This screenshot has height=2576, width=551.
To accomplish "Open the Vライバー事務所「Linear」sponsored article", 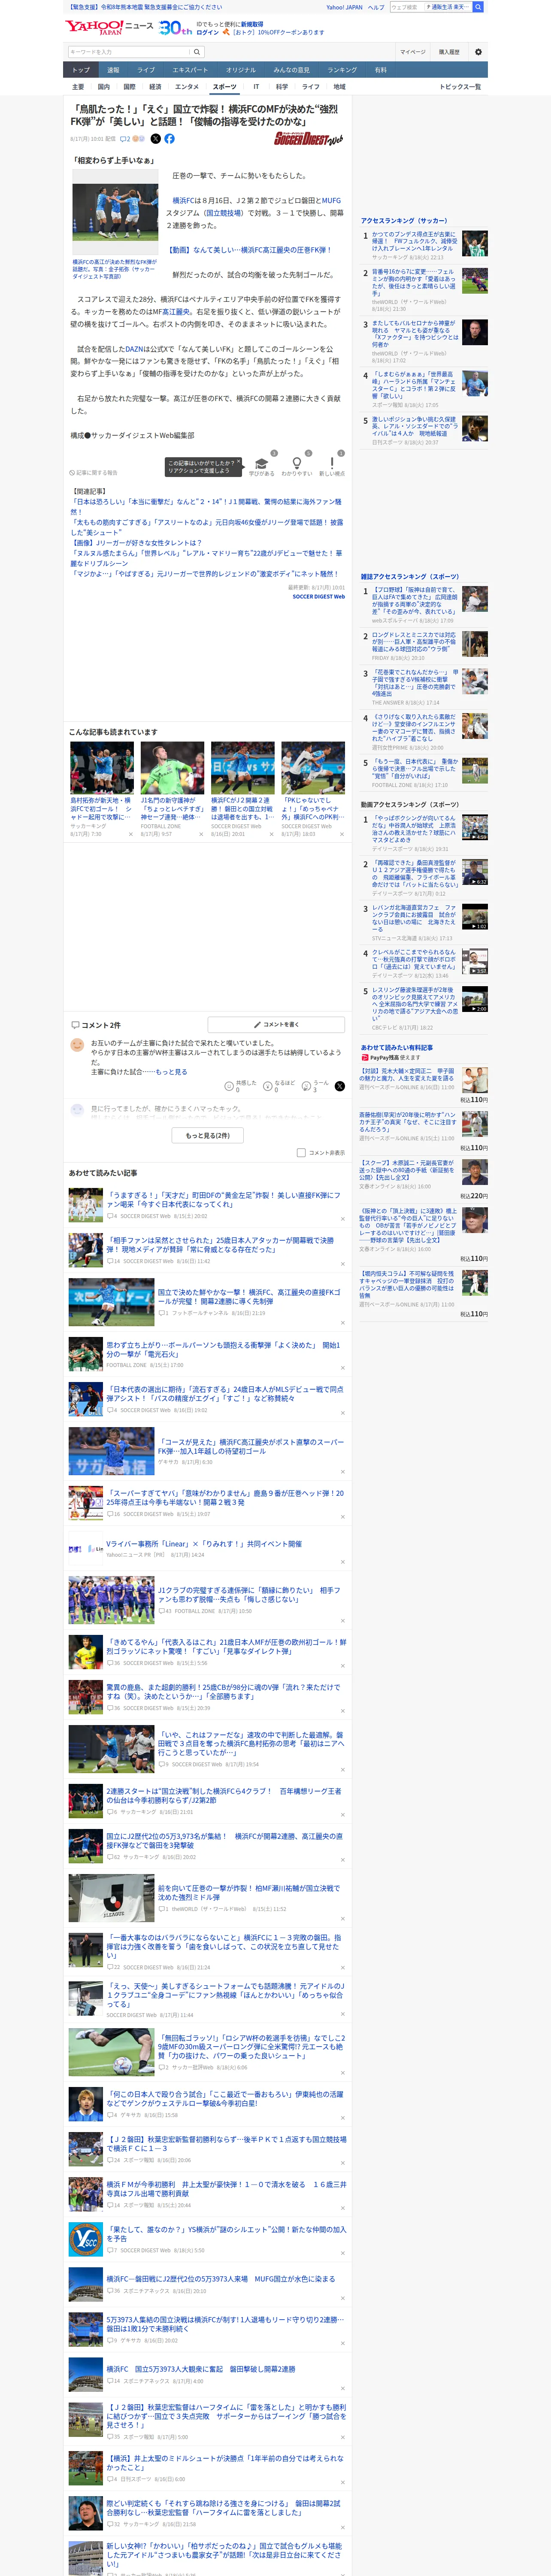I will [204, 1543].
